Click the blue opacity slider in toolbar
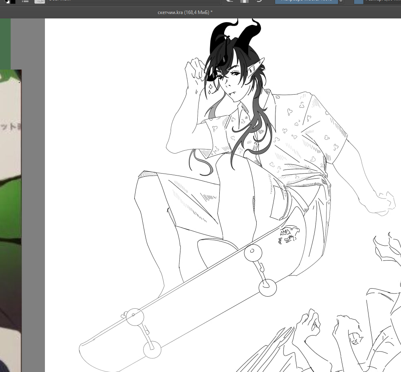 click(306, 2)
